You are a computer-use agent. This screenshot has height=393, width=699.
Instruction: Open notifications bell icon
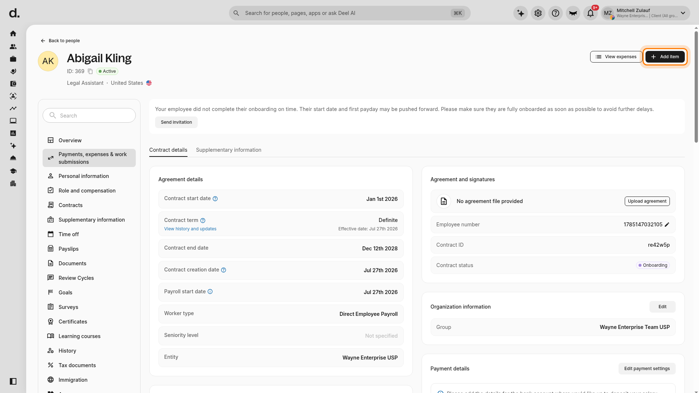591,13
